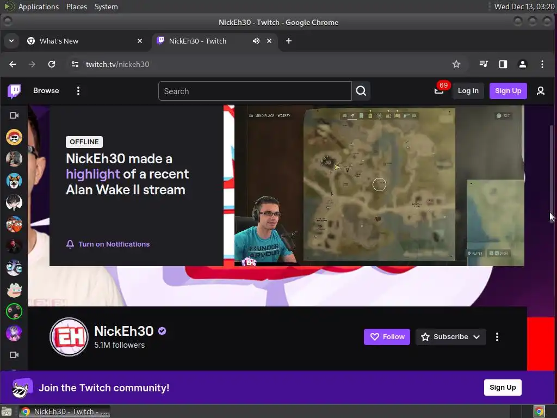
Task: Follow NickEh30 channel
Action: (387, 336)
